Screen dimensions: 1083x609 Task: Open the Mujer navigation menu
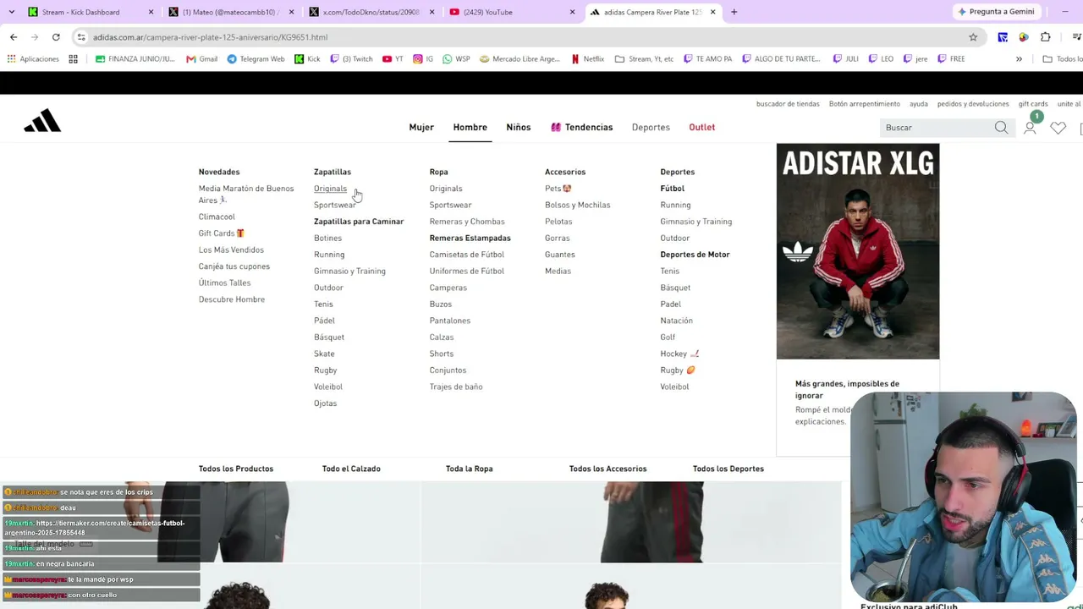click(421, 128)
